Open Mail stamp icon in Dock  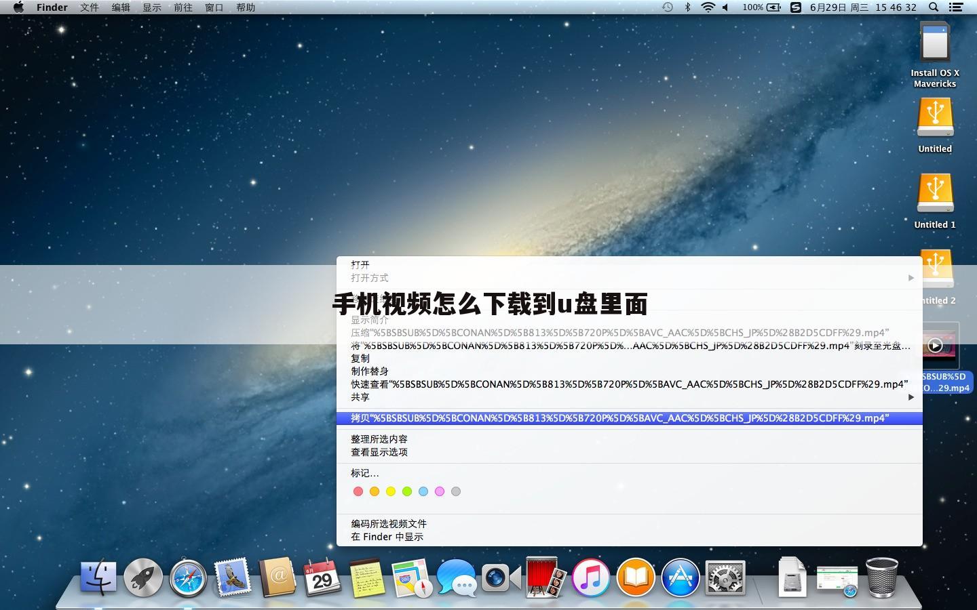click(x=233, y=577)
